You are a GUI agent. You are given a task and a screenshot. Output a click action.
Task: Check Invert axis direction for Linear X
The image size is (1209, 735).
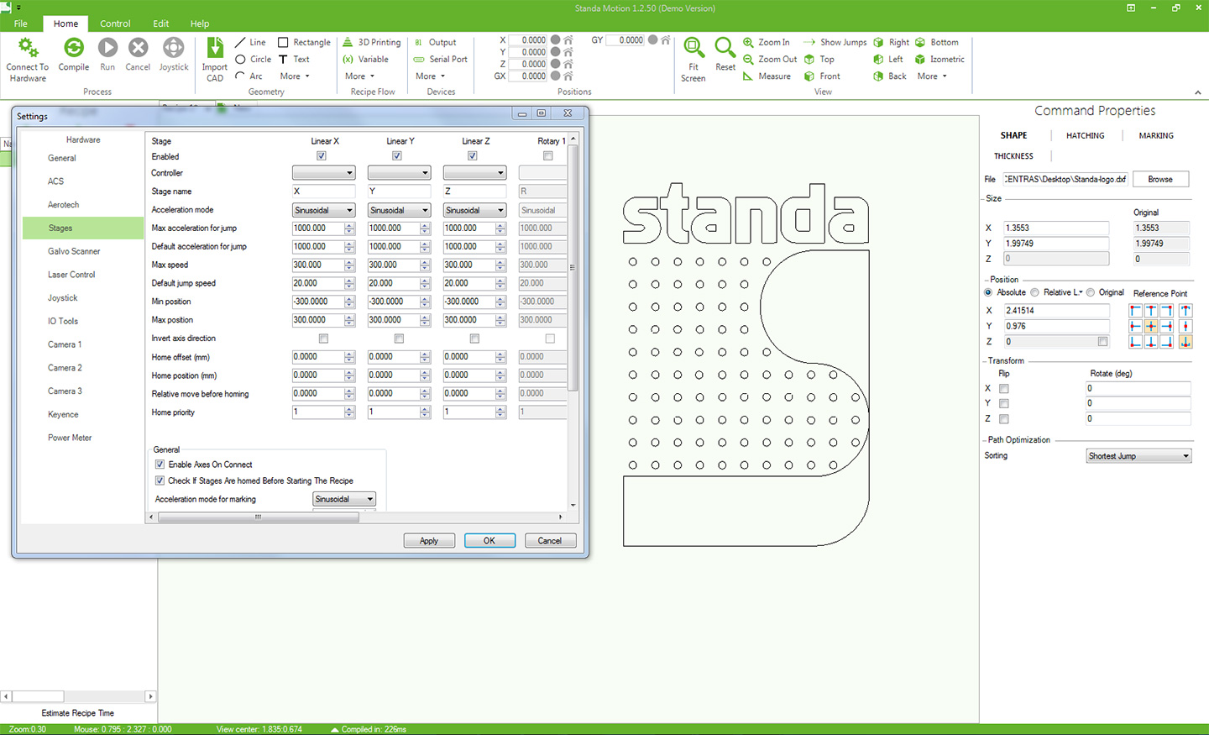coord(323,339)
